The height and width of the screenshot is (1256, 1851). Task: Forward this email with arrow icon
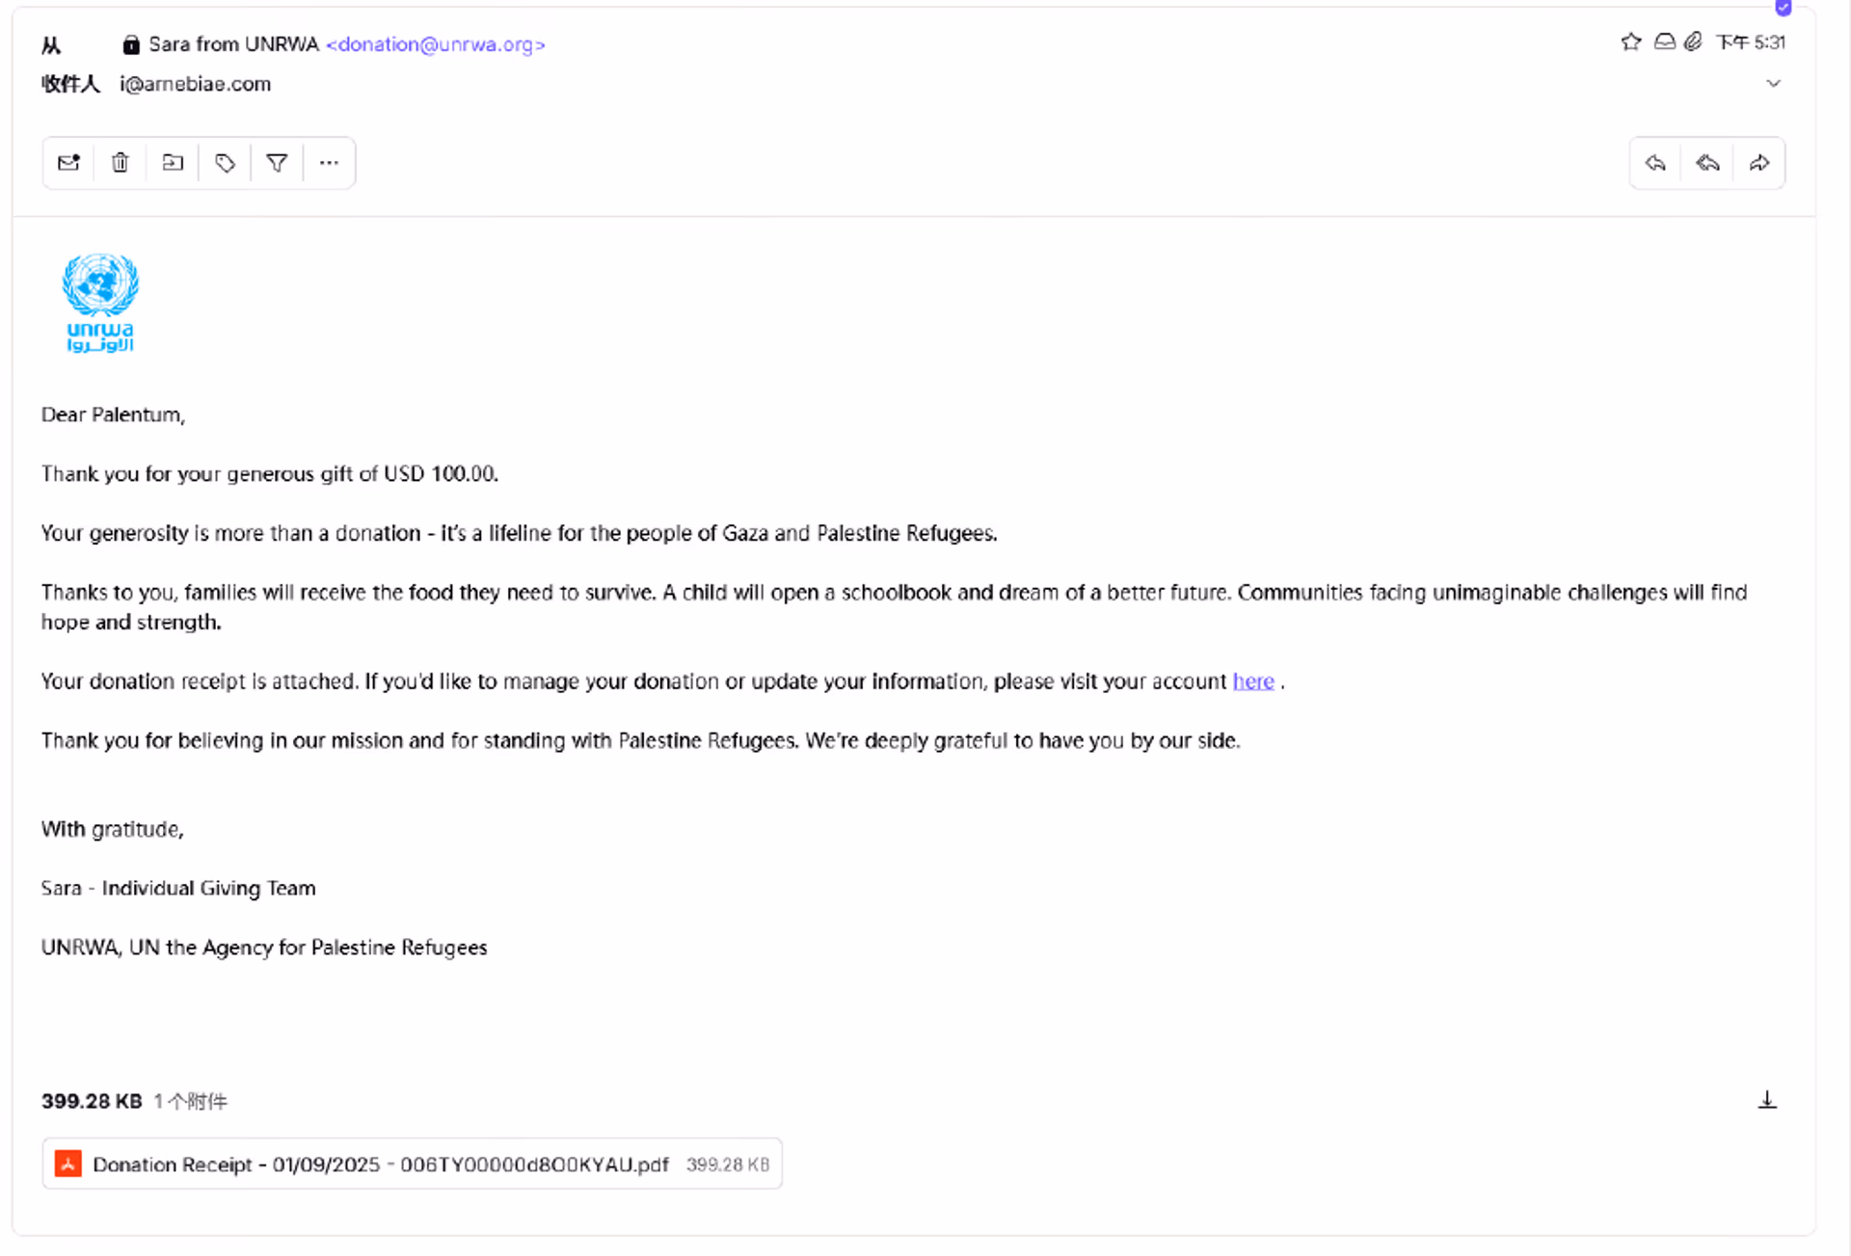tap(1759, 163)
